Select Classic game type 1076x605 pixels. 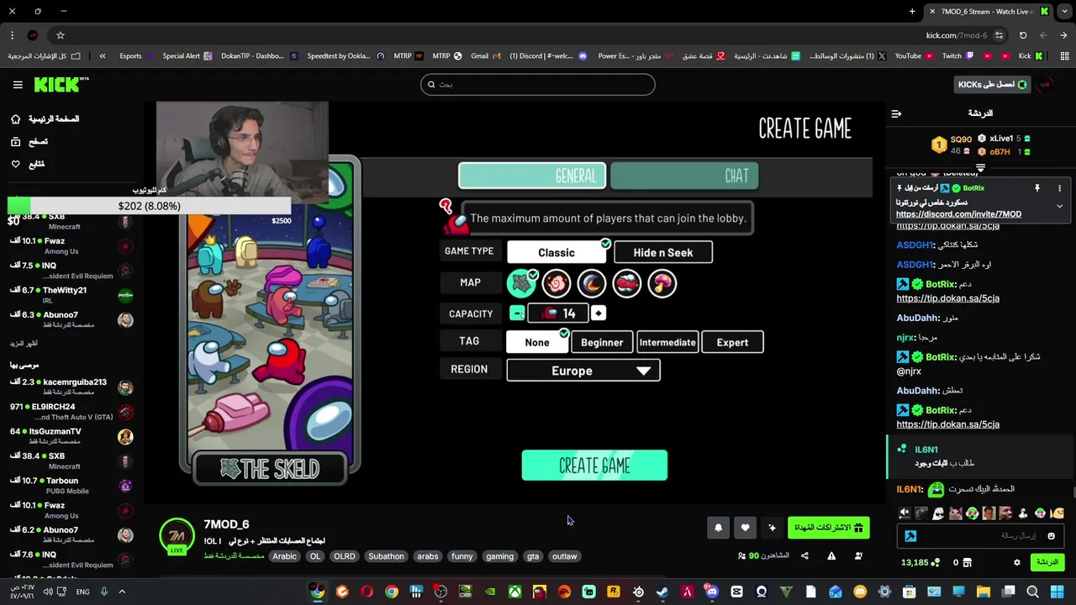[x=556, y=252]
